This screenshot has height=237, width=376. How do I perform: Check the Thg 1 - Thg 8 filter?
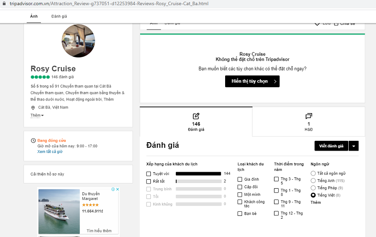276,191
